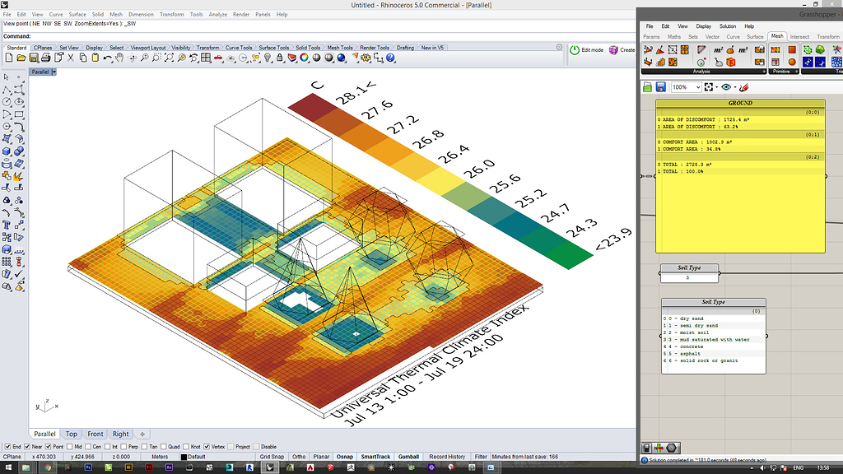
Task: Toggle the Vertex osnap checkbox
Action: (206, 446)
